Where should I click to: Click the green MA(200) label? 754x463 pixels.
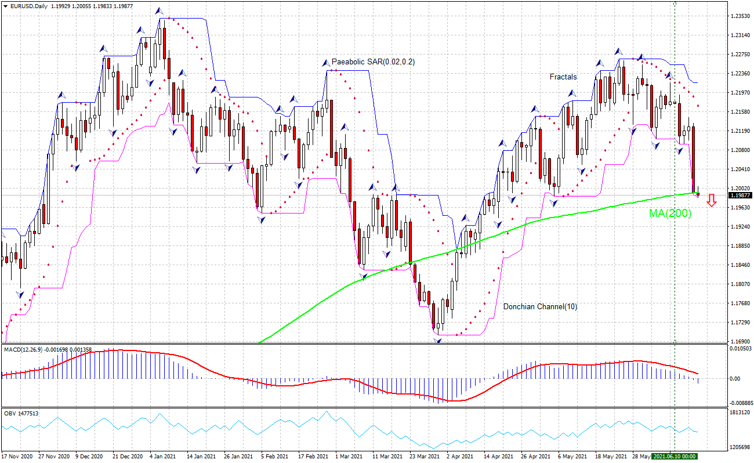pos(670,214)
